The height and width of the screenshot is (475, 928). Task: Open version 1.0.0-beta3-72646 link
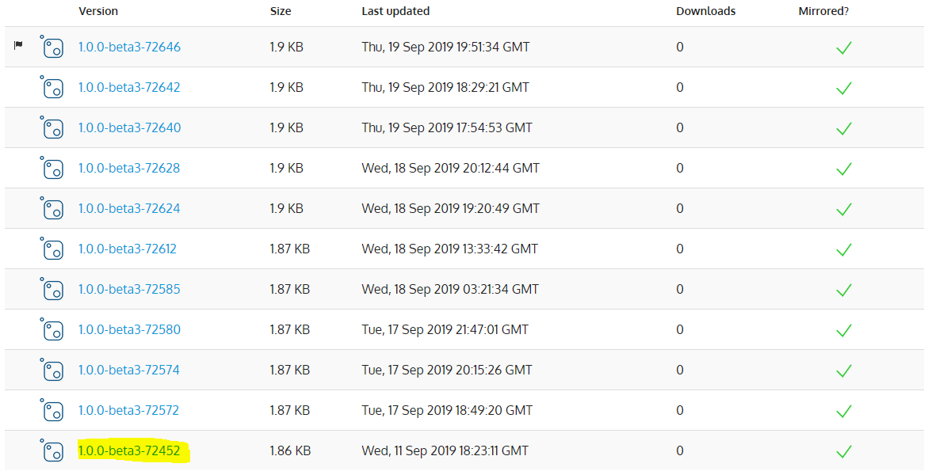(130, 47)
